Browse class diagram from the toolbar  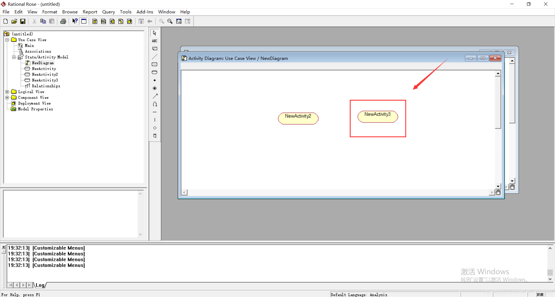95,21
